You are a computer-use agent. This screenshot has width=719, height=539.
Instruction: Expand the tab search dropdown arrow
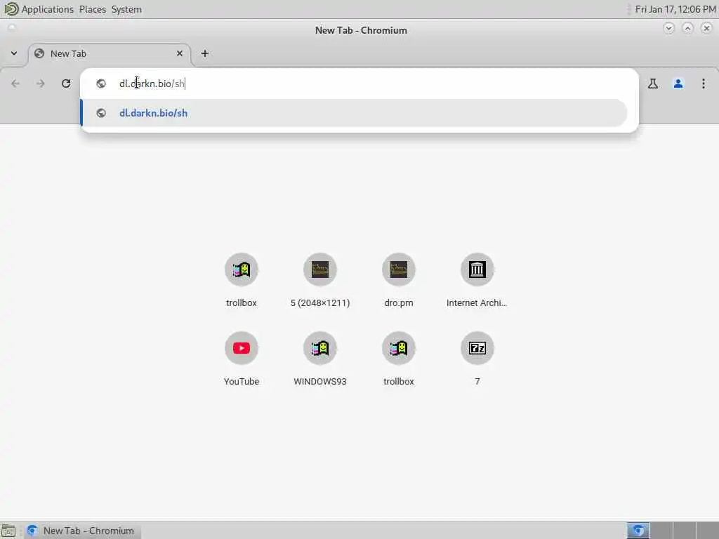pyautogui.click(x=14, y=53)
